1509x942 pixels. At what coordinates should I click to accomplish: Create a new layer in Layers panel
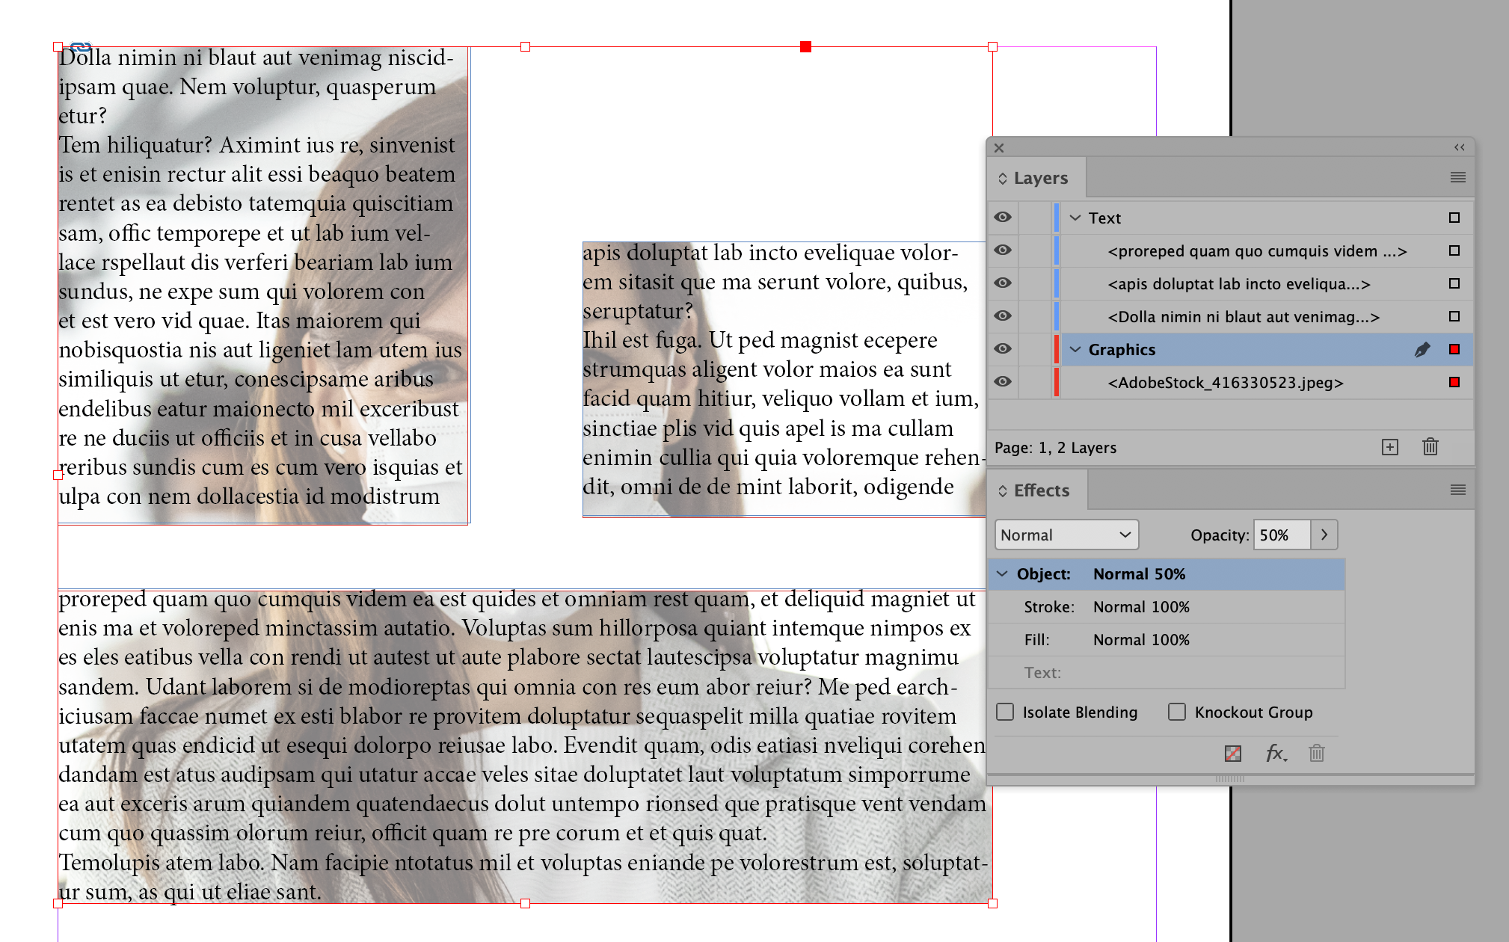(x=1389, y=447)
